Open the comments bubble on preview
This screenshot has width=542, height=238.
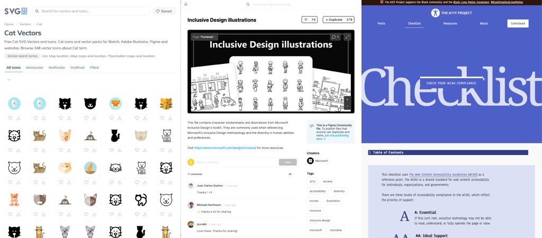(335, 37)
